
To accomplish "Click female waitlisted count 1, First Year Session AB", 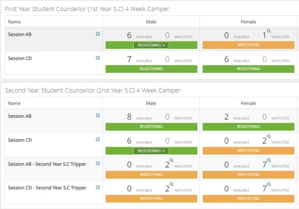I will 264,35.
